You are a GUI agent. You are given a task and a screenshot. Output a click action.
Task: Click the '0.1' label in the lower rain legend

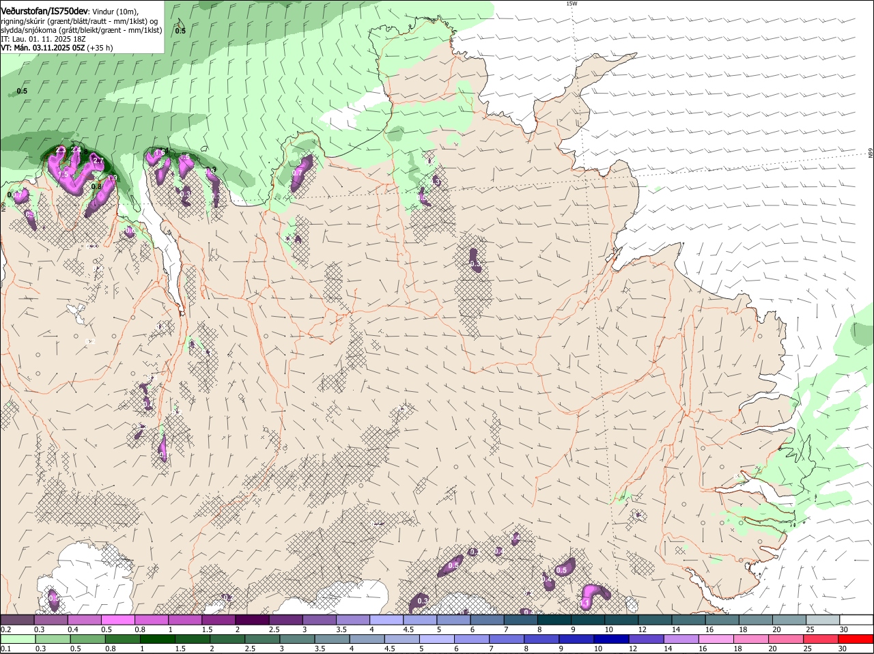5,649
